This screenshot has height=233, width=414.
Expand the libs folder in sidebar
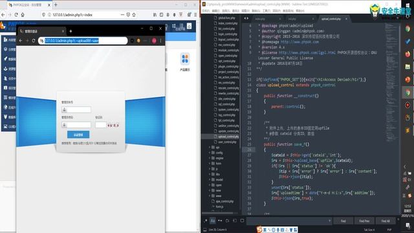tap(210, 174)
